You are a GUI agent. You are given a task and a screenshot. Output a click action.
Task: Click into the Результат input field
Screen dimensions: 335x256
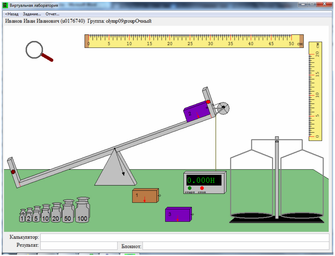[x=79, y=246]
